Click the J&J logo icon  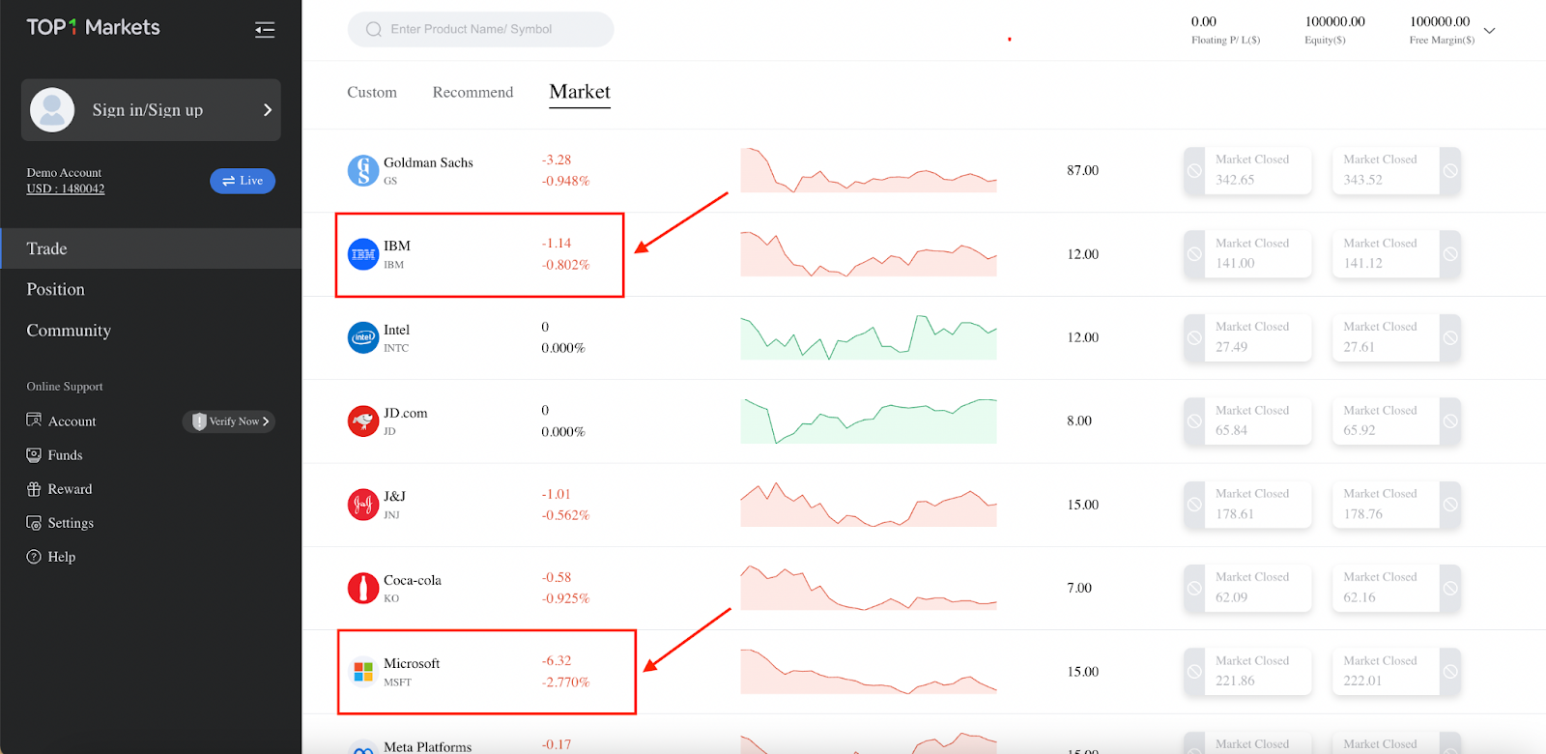click(363, 505)
